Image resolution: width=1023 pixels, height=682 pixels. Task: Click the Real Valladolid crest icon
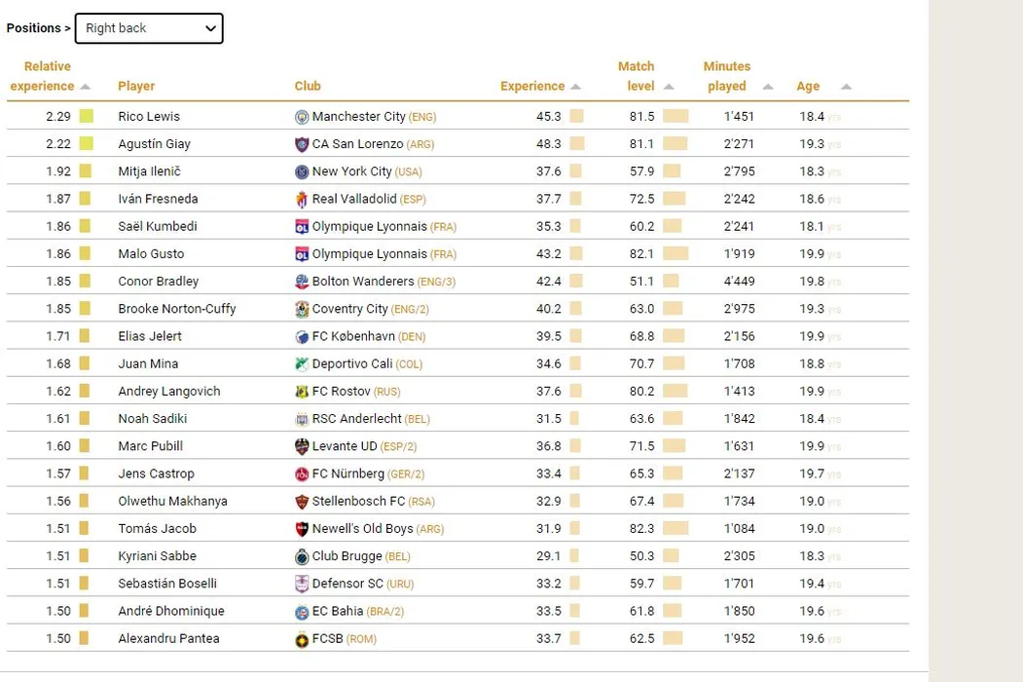(x=302, y=199)
